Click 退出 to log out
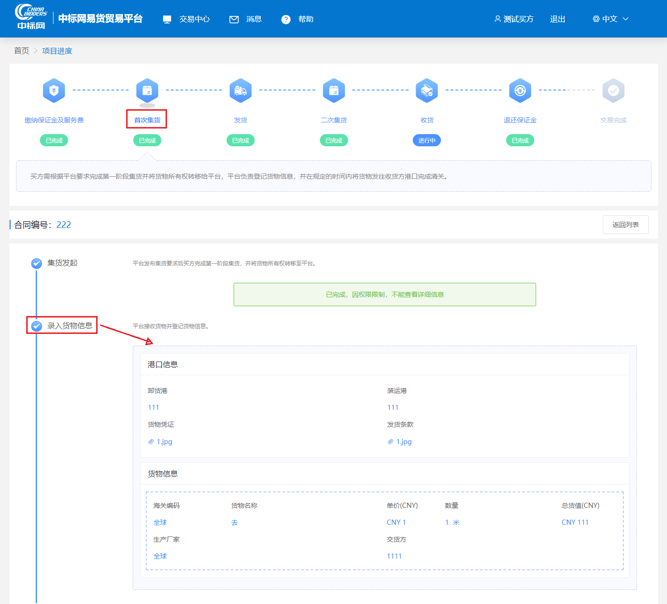The height and width of the screenshot is (604, 667). (x=557, y=19)
